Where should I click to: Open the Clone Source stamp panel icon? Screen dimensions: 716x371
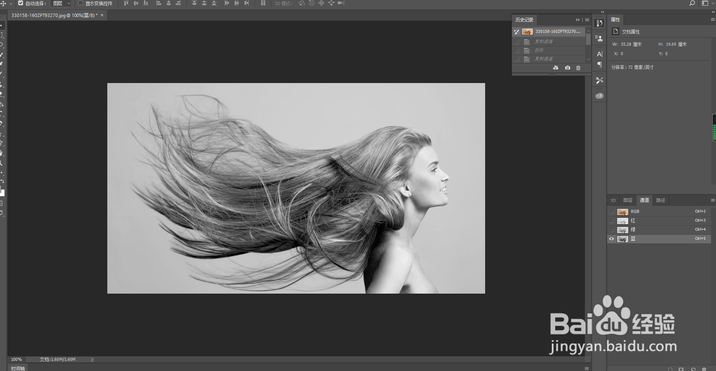click(599, 38)
